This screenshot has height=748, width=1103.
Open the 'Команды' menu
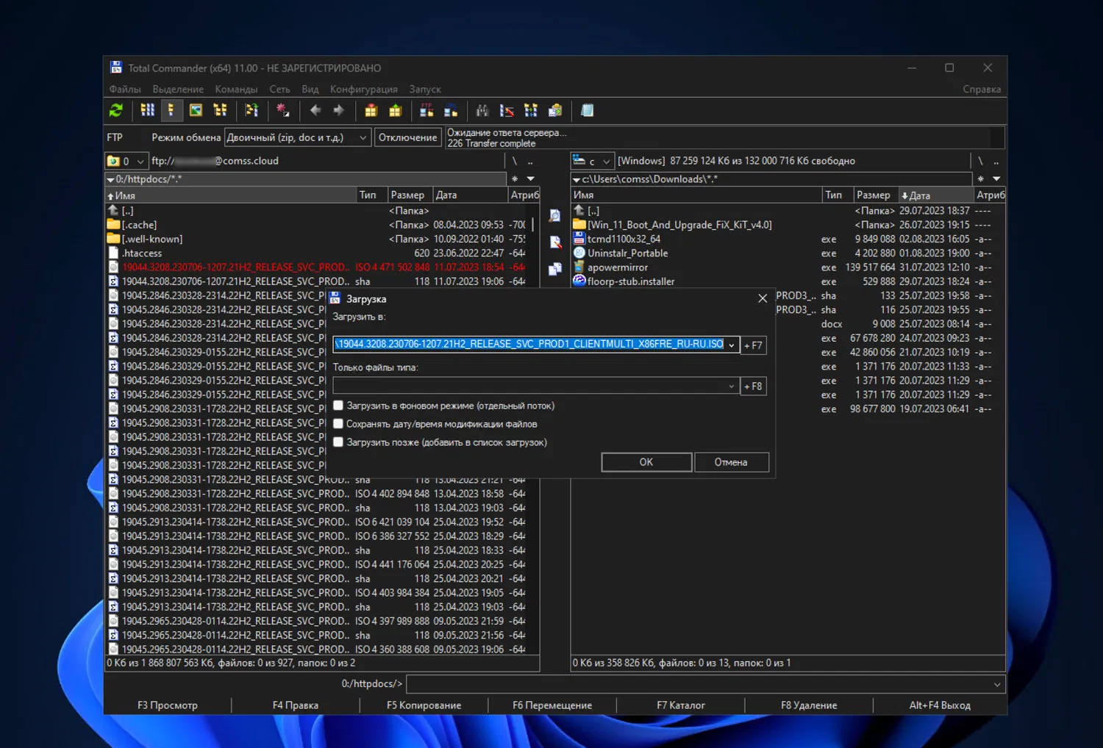tap(236, 89)
